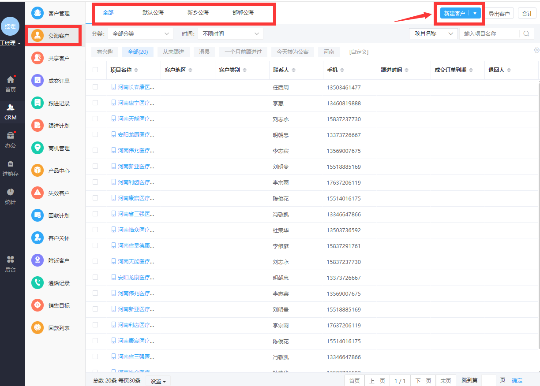Open 跟进计划 sidebar icon
540x386 pixels.
point(37,126)
